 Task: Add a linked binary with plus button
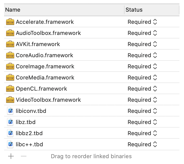tap(11, 156)
